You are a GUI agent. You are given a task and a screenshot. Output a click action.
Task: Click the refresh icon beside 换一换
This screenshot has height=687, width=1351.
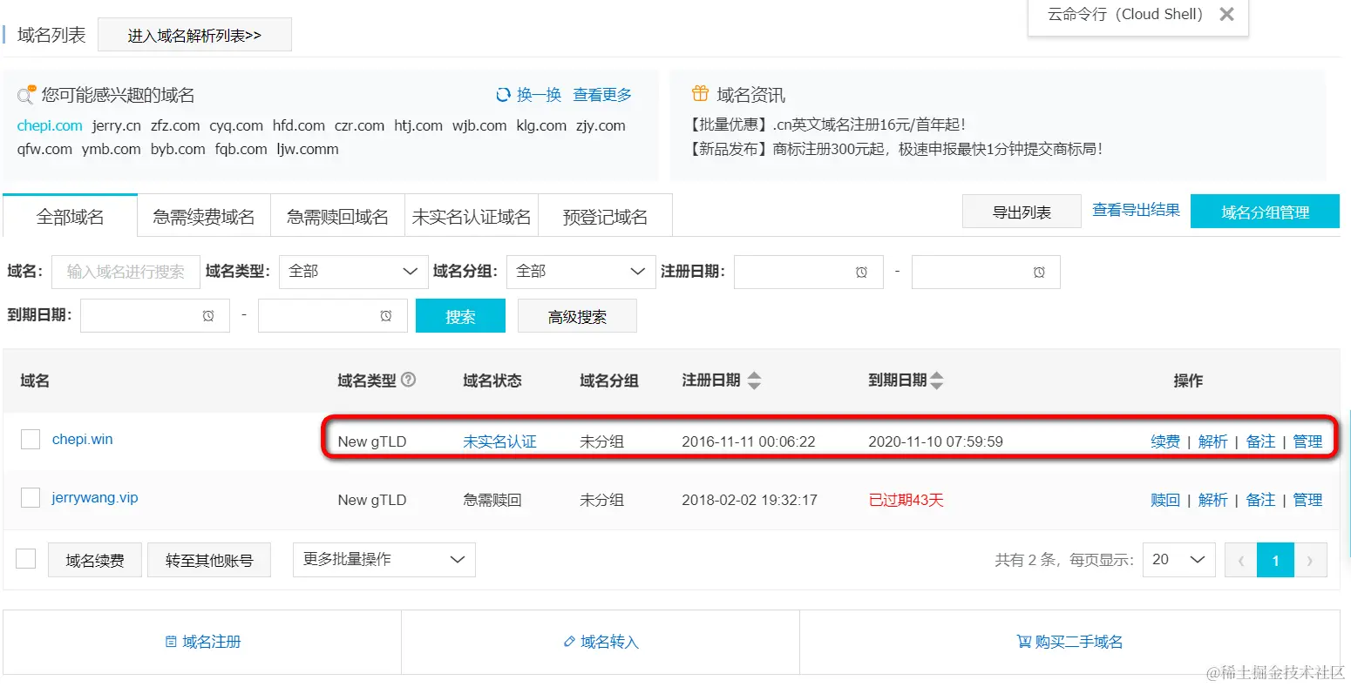coord(503,95)
